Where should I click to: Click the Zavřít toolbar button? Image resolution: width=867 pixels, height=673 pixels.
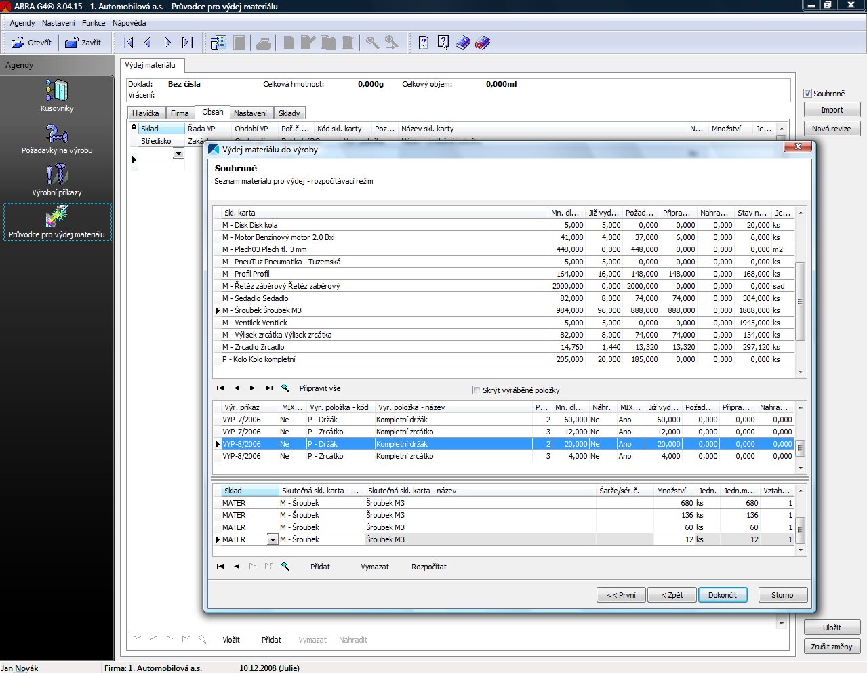(x=83, y=43)
